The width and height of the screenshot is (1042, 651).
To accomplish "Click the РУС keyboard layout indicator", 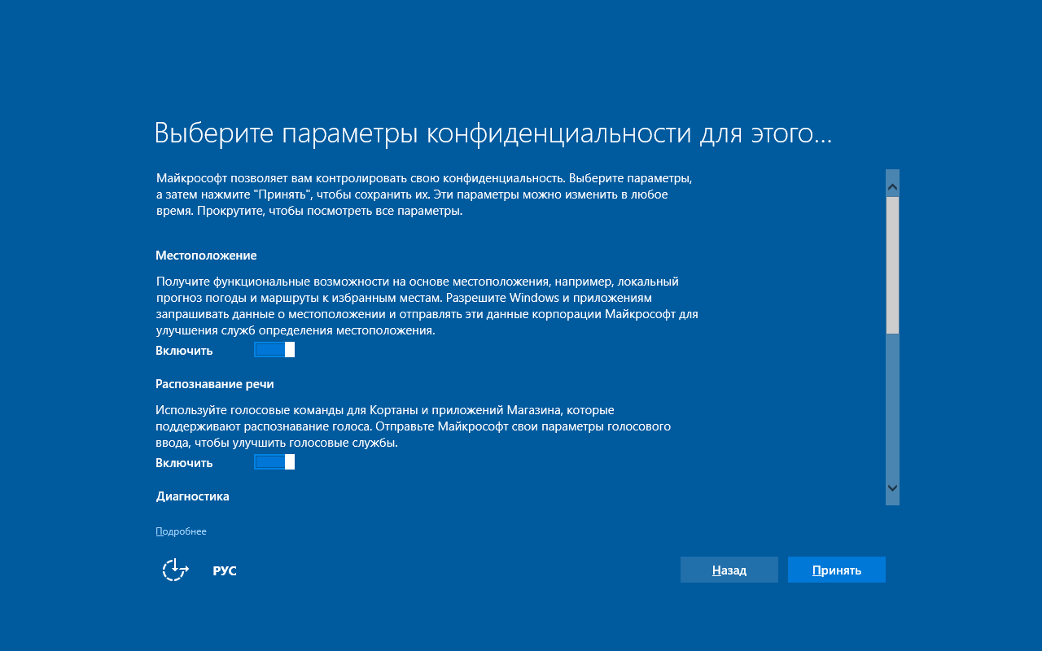I will pyautogui.click(x=225, y=570).
